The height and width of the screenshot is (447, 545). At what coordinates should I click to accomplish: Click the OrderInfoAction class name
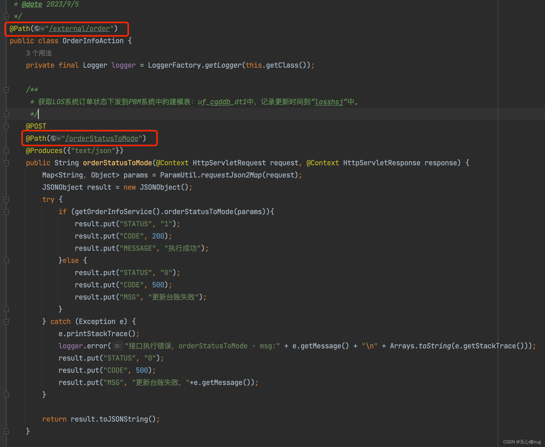coord(93,41)
